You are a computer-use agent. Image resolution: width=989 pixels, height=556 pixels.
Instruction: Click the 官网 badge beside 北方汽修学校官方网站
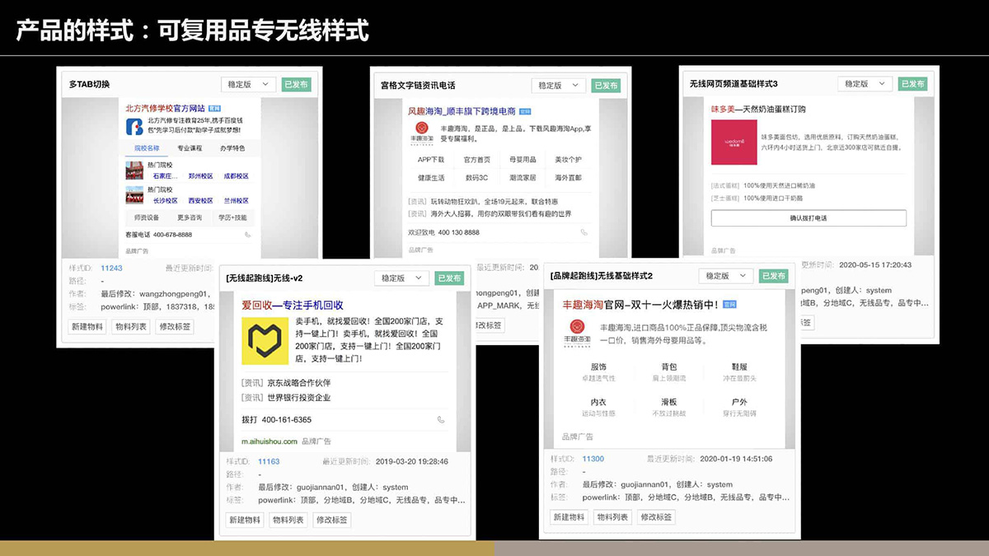click(214, 108)
